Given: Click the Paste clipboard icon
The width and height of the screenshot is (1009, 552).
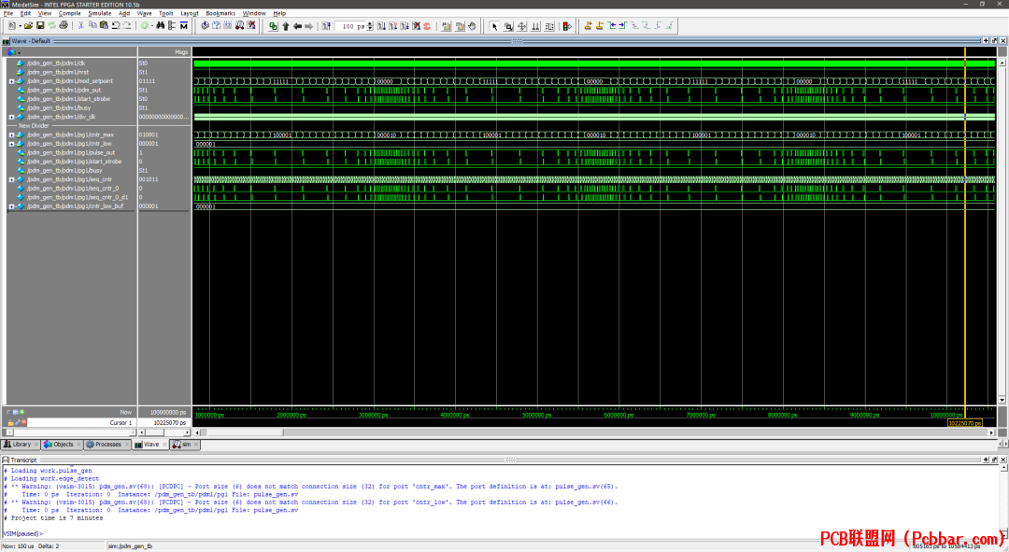Looking at the screenshot, I should pos(104,26).
